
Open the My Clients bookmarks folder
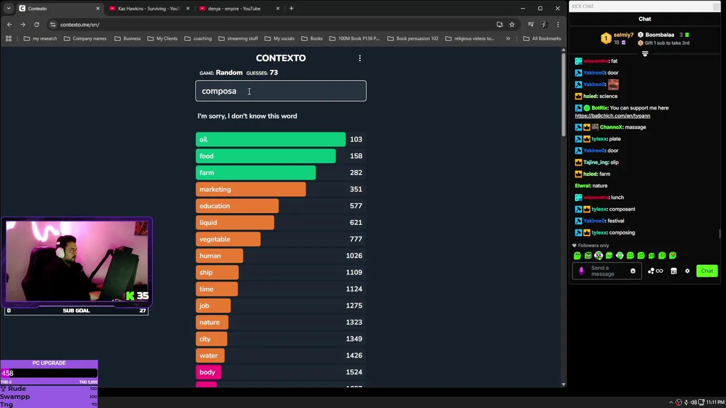coord(162,39)
